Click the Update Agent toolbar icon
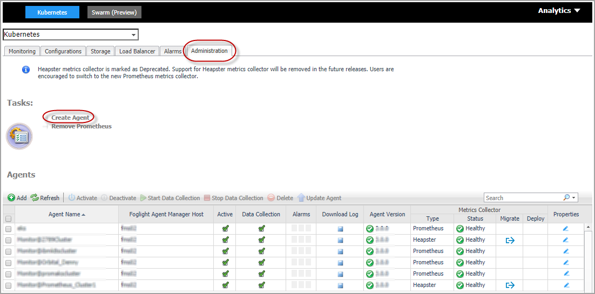The height and width of the screenshot is (294, 595). click(301, 198)
